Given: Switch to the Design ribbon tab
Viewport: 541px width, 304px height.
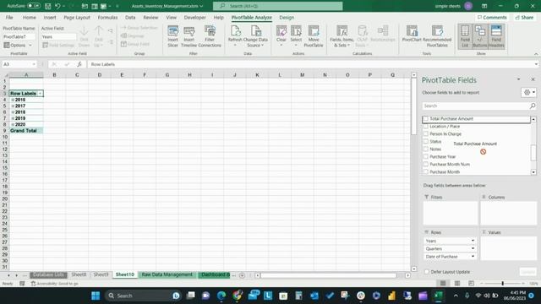Looking at the screenshot, I should tap(287, 17).
